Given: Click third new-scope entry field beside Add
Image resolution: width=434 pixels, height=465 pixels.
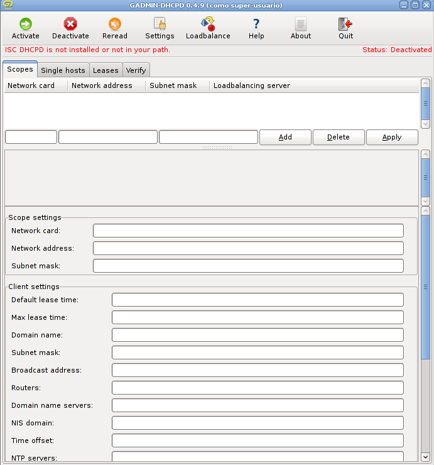Looking at the screenshot, I should [209, 137].
